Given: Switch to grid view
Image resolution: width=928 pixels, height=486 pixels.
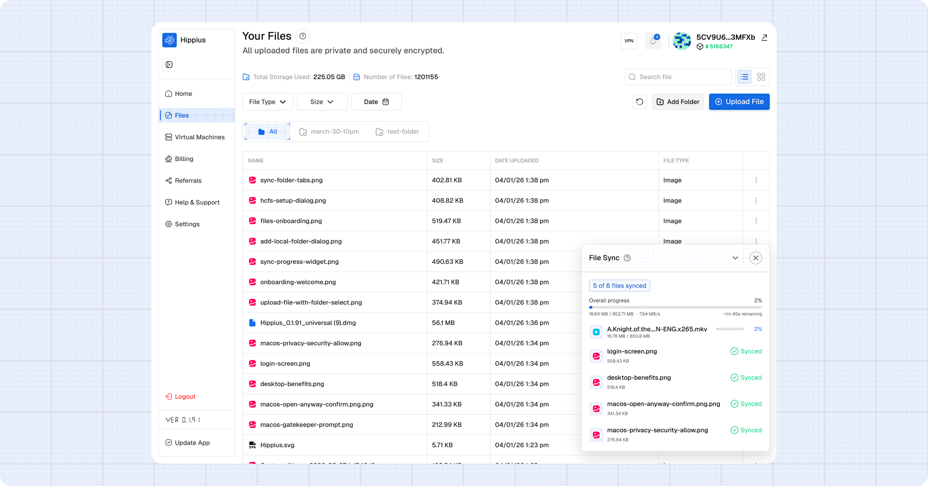Looking at the screenshot, I should 761,77.
